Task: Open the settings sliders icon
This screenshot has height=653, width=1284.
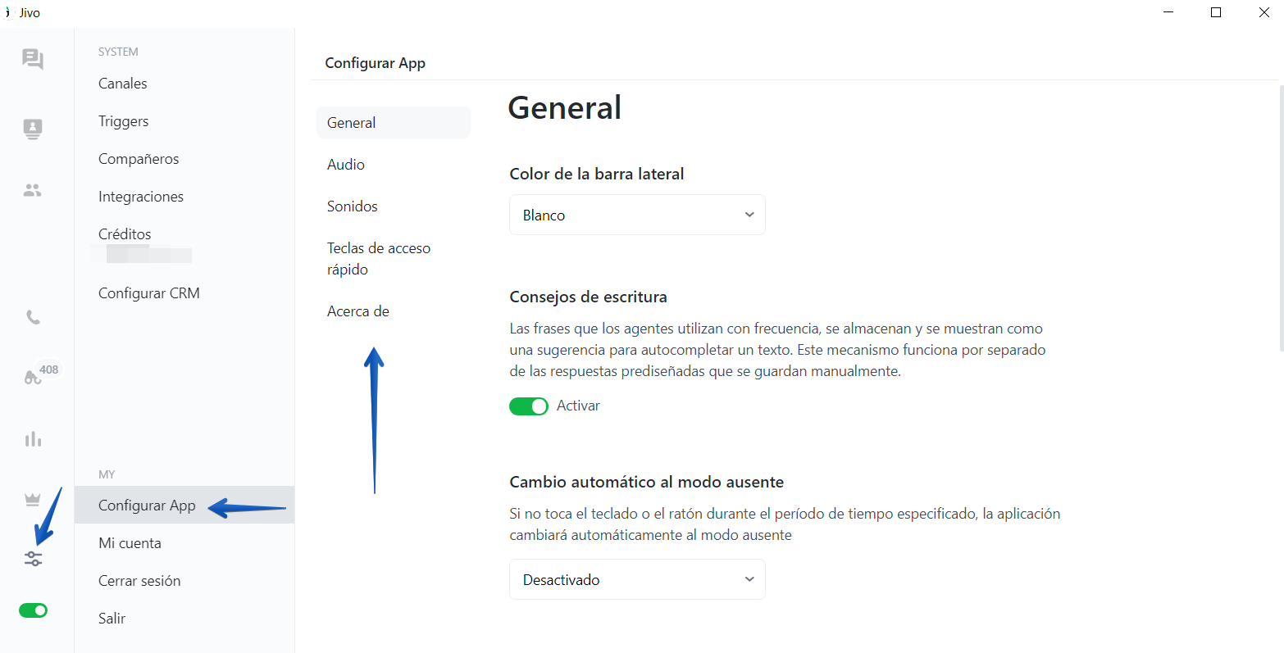Action: tap(33, 559)
